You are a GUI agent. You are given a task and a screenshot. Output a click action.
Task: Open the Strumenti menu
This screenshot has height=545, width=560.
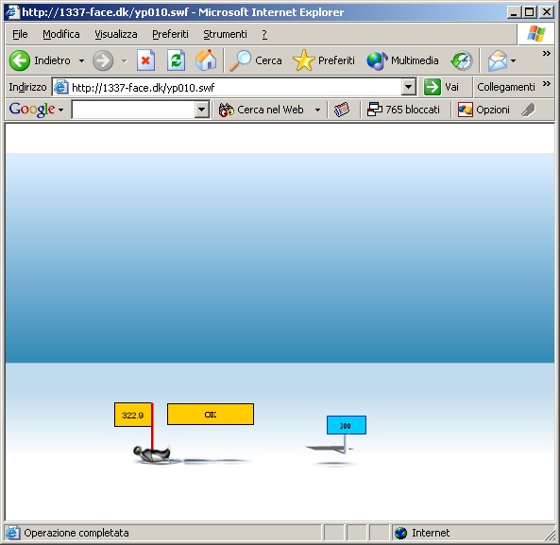[x=225, y=34]
